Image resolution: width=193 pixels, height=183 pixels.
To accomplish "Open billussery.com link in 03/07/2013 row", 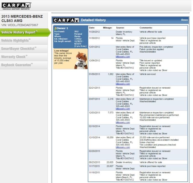I will coord(123,109).
